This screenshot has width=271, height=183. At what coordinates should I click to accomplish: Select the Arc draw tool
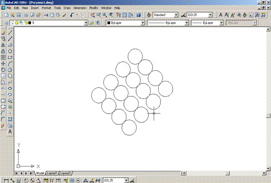(10, 64)
